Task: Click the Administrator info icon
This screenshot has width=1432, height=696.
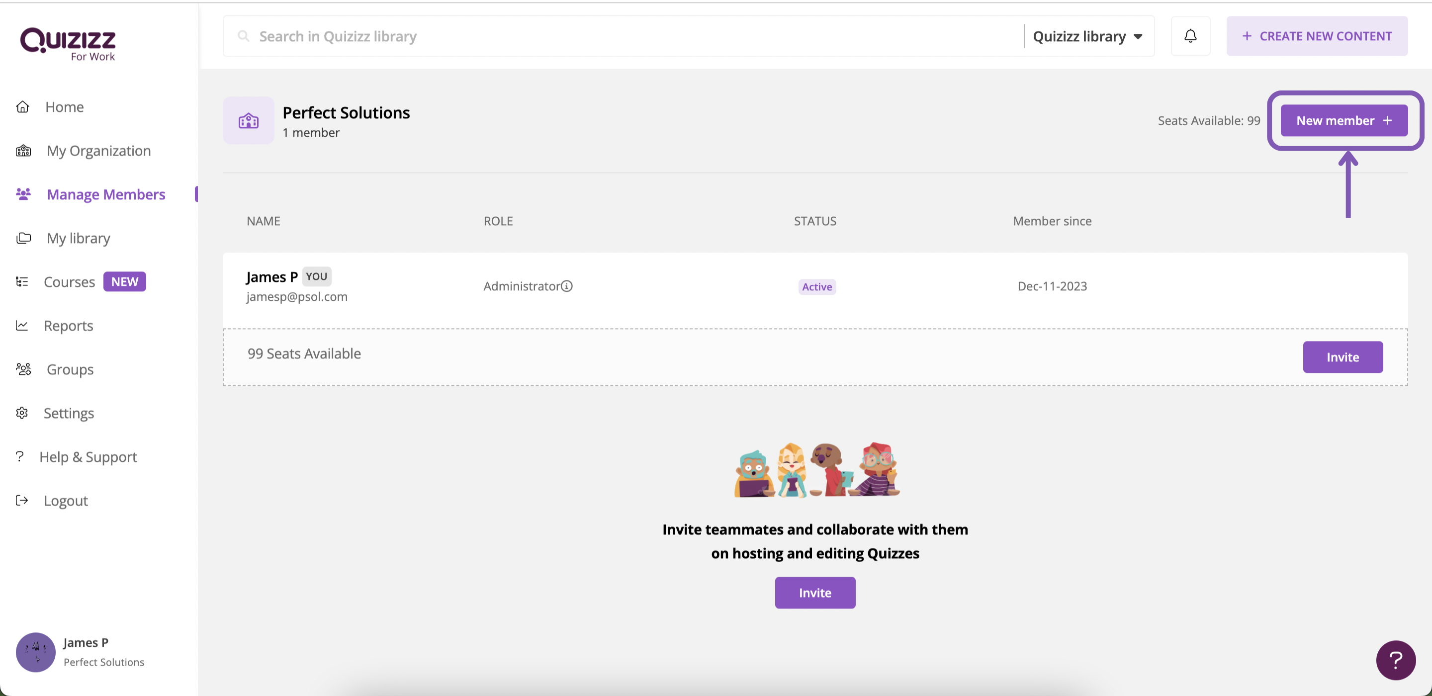Action: [566, 286]
